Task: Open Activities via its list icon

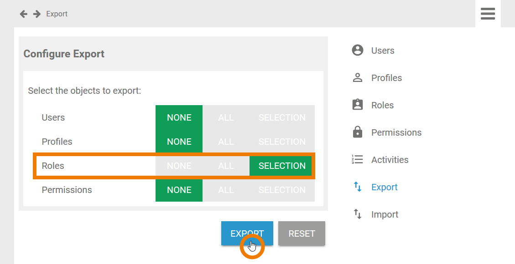Action: 358,159
